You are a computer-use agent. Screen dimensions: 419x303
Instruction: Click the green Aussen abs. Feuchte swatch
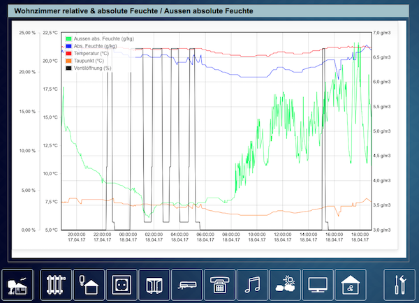coord(68,38)
